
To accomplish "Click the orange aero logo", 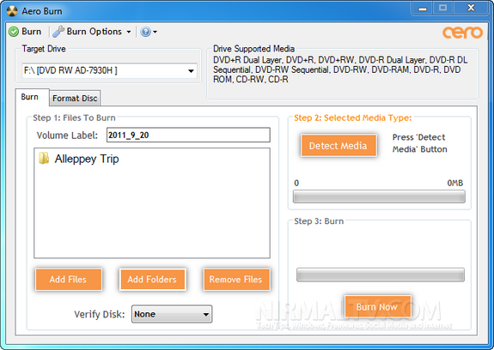I will click(x=462, y=32).
